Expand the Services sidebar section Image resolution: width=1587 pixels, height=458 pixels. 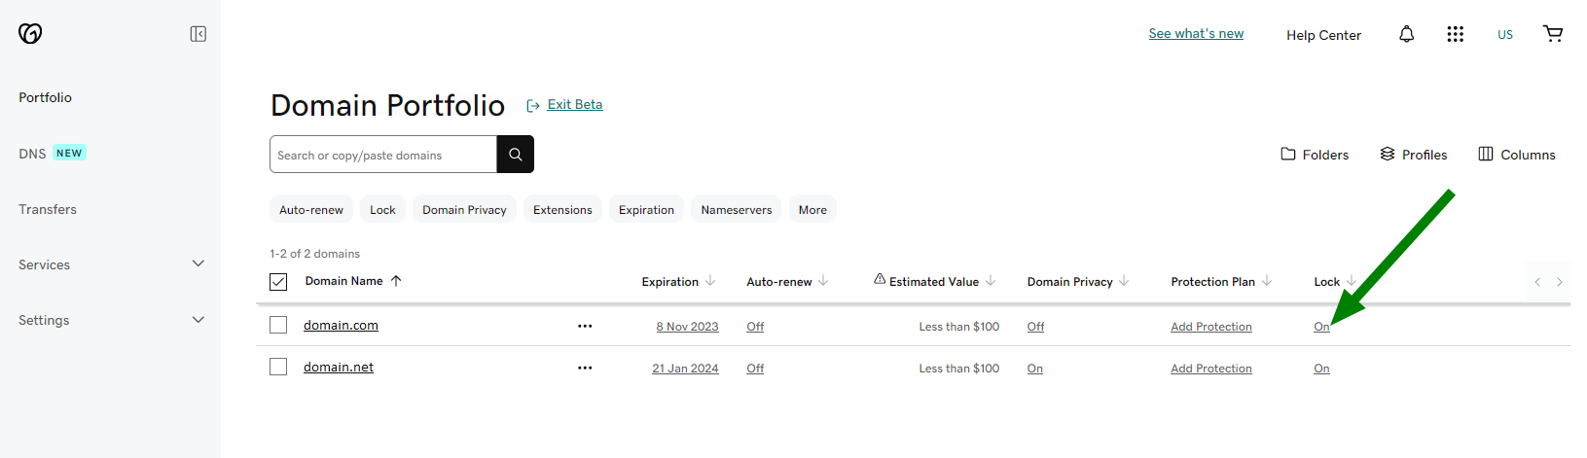point(198,264)
